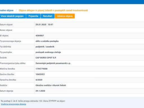Click the 'Dolžnik:' label
This screenshot has height=108, width=144.
[x=3, y=58]
